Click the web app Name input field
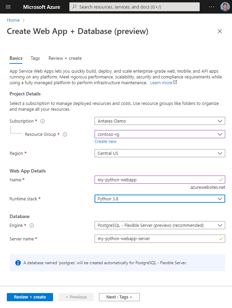 pos(160,180)
